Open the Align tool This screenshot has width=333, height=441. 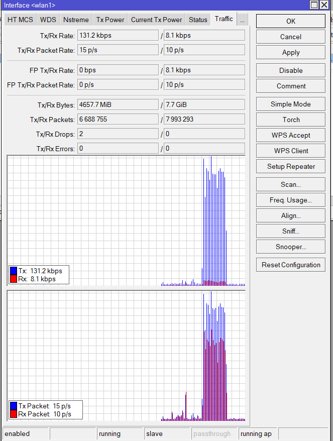coord(291,215)
